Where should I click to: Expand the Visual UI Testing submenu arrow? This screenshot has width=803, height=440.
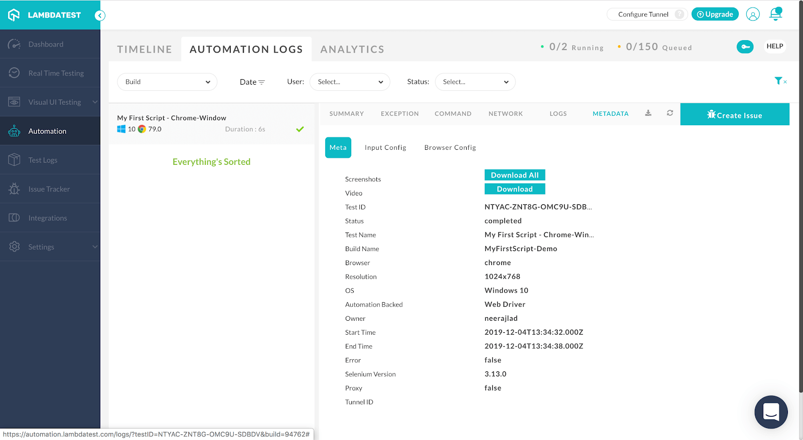pyautogui.click(x=95, y=102)
